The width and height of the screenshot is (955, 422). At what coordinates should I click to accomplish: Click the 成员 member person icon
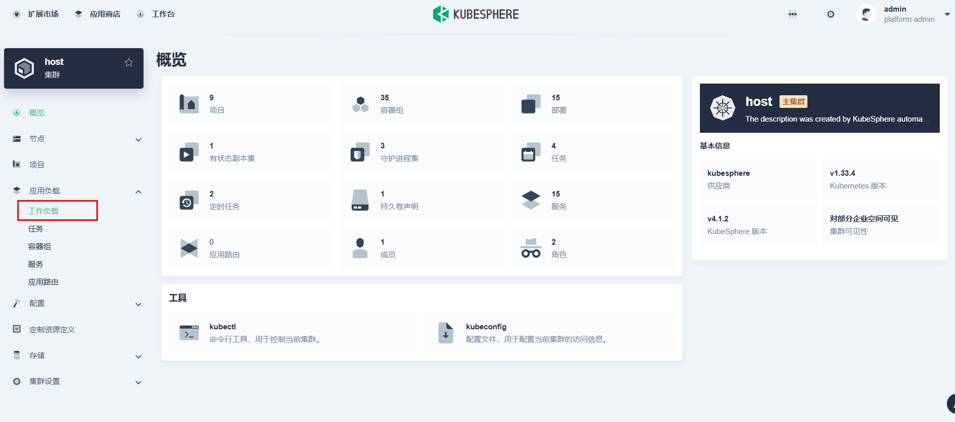(360, 248)
